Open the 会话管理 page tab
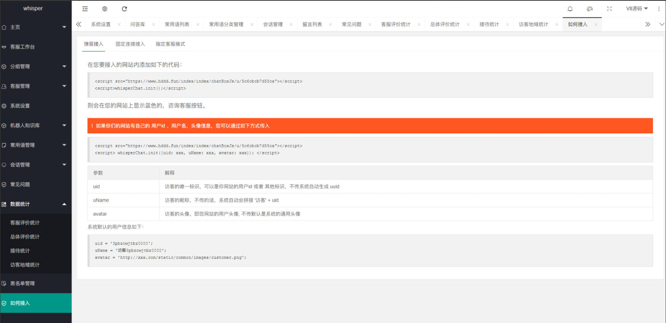 pos(273,24)
